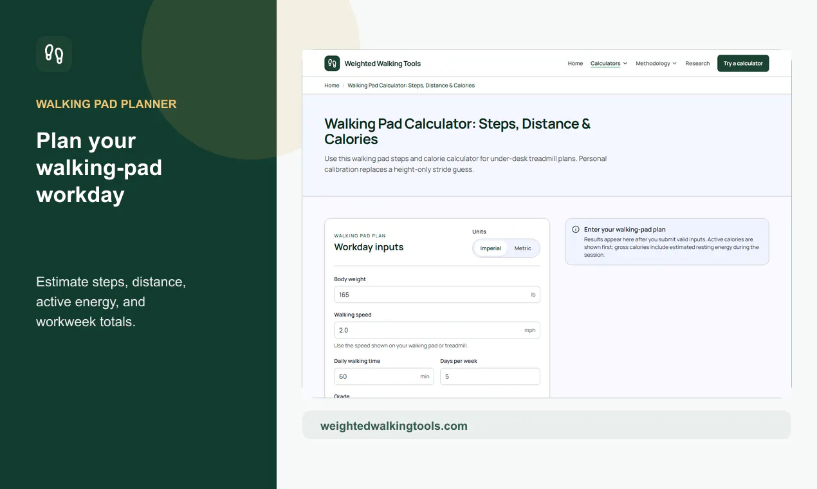Click the Enter your walking-pad plan title
The height and width of the screenshot is (489, 817).
tap(625, 229)
